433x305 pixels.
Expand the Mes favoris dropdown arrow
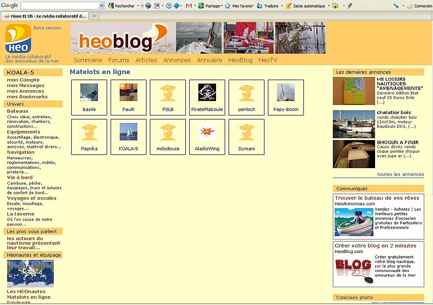coord(253,6)
